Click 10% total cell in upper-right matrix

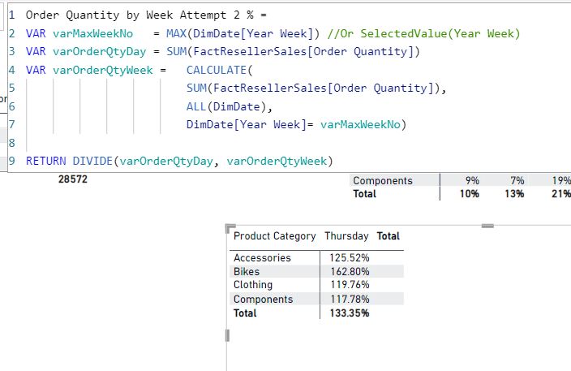470,194
